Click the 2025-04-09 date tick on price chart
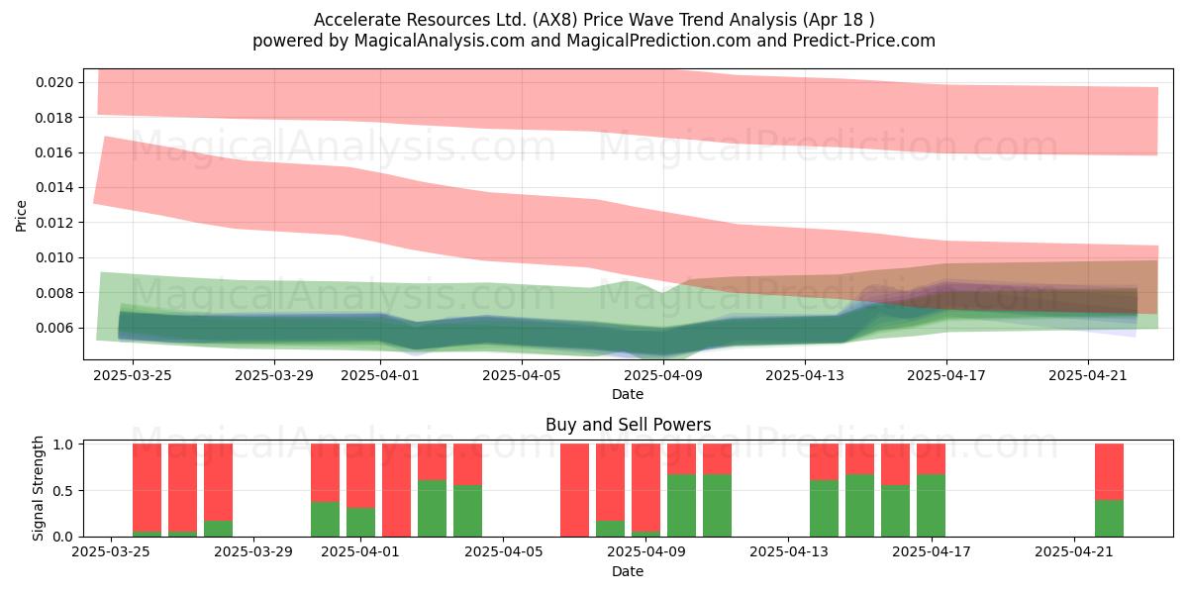 663,374
